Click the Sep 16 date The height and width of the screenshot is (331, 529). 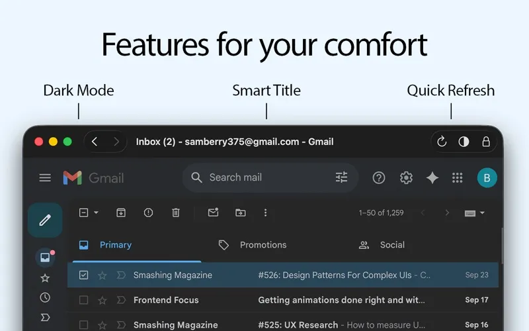[x=477, y=325]
